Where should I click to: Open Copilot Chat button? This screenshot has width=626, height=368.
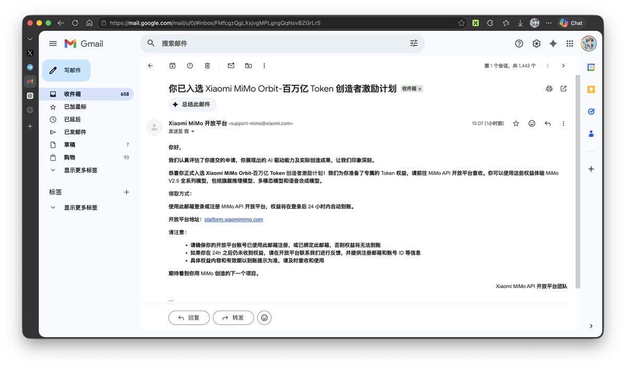click(x=571, y=23)
